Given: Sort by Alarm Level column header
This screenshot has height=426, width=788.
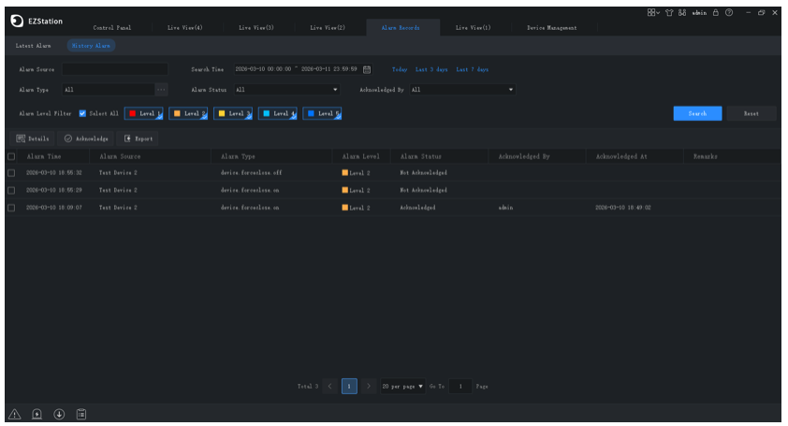Looking at the screenshot, I should (x=361, y=156).
